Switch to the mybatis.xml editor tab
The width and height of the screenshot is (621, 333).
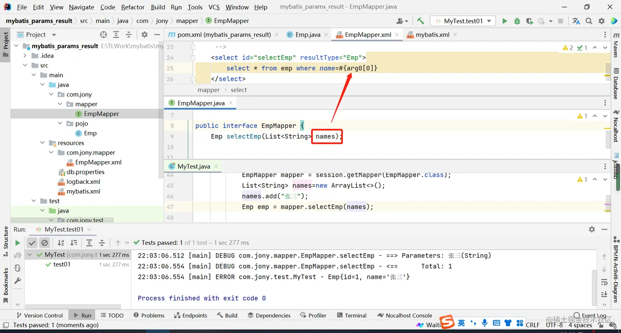click(432, 35)
